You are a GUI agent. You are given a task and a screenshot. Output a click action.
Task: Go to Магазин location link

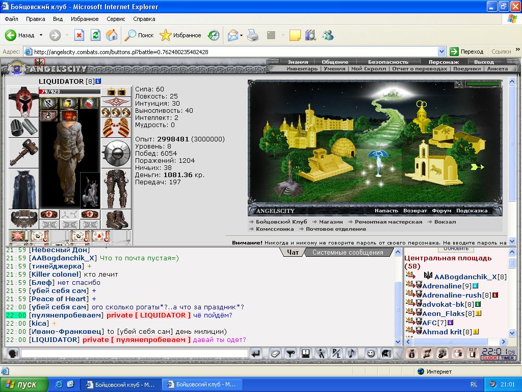tap(330, 222)
